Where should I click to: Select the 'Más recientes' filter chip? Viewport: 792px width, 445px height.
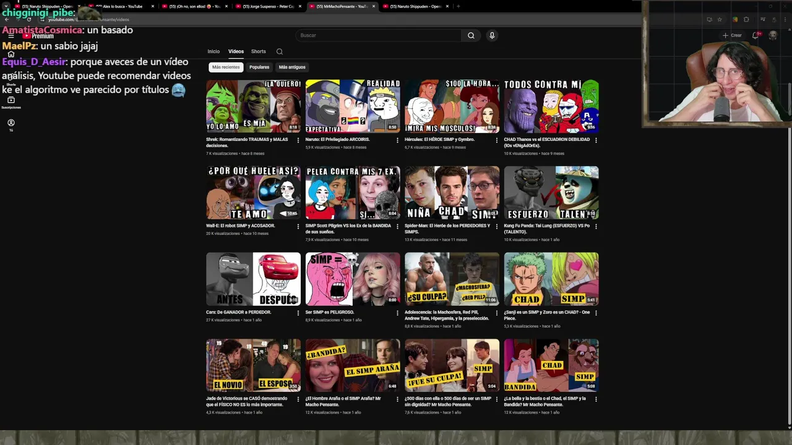pyautogui.click(x=226, y=67)
